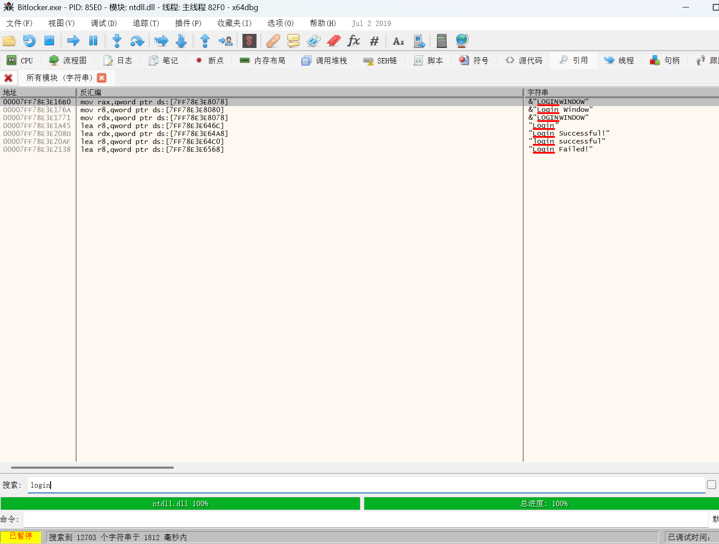Screen dimensions: 719x544
Task: Open the Scylla plugin icon
Action: pos(249,41)
